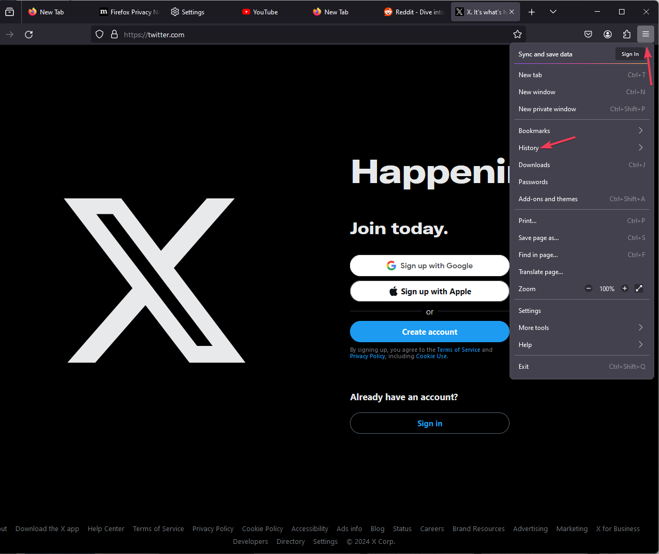Open the Extensions puzzle icon

pyautogui.click(x=627, y=34)
